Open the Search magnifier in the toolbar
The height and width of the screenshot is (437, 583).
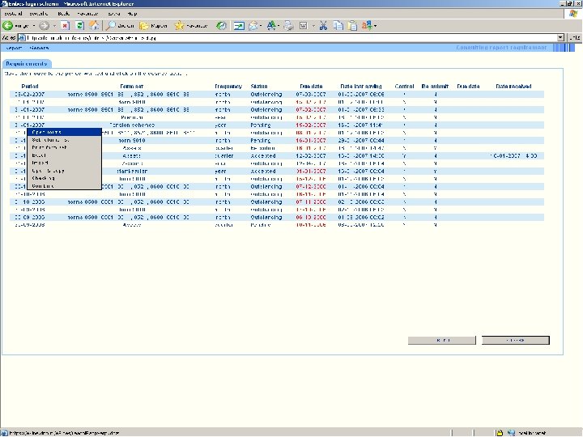[112, 26]
